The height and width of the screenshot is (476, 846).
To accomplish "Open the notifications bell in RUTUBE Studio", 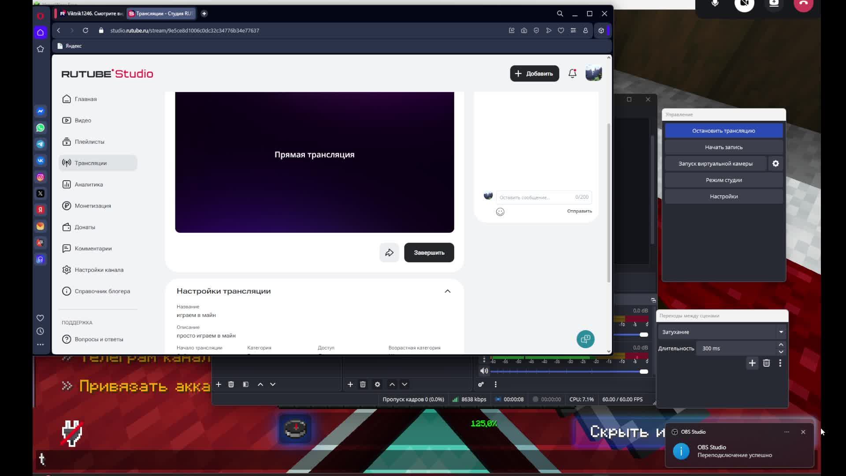I will (572, 74).
